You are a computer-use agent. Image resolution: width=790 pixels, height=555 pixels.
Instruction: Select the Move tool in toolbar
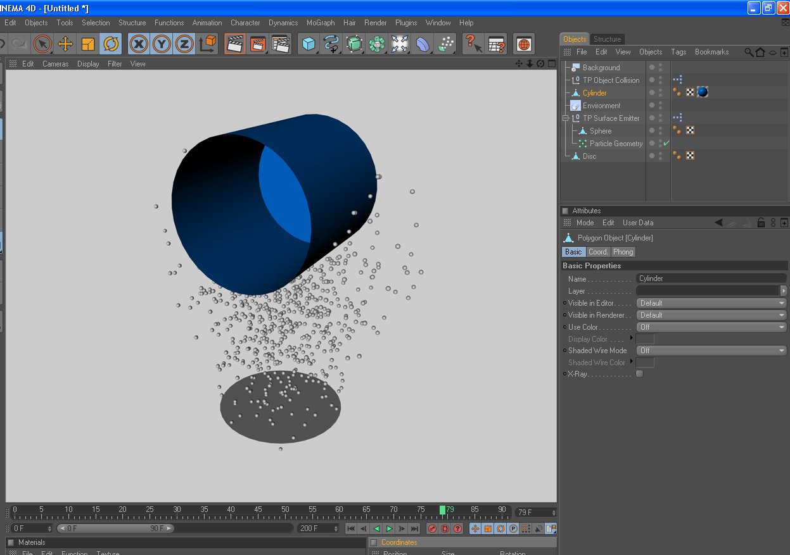(x=65, y=44)
